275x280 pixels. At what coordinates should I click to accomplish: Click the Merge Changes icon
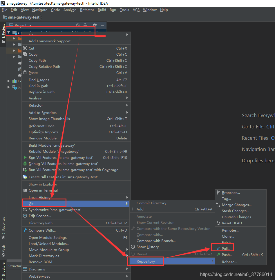218,205
